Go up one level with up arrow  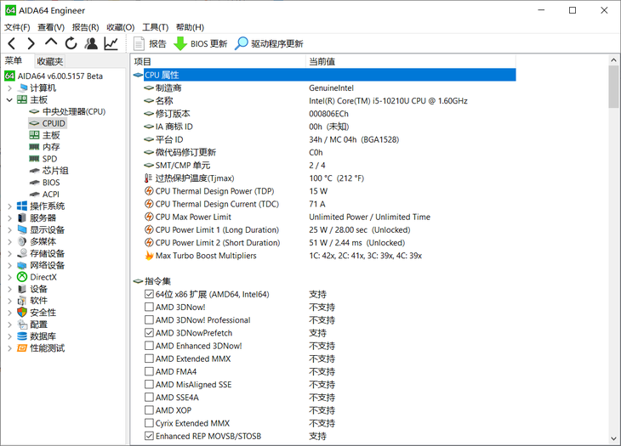click(x=51, y=42)
